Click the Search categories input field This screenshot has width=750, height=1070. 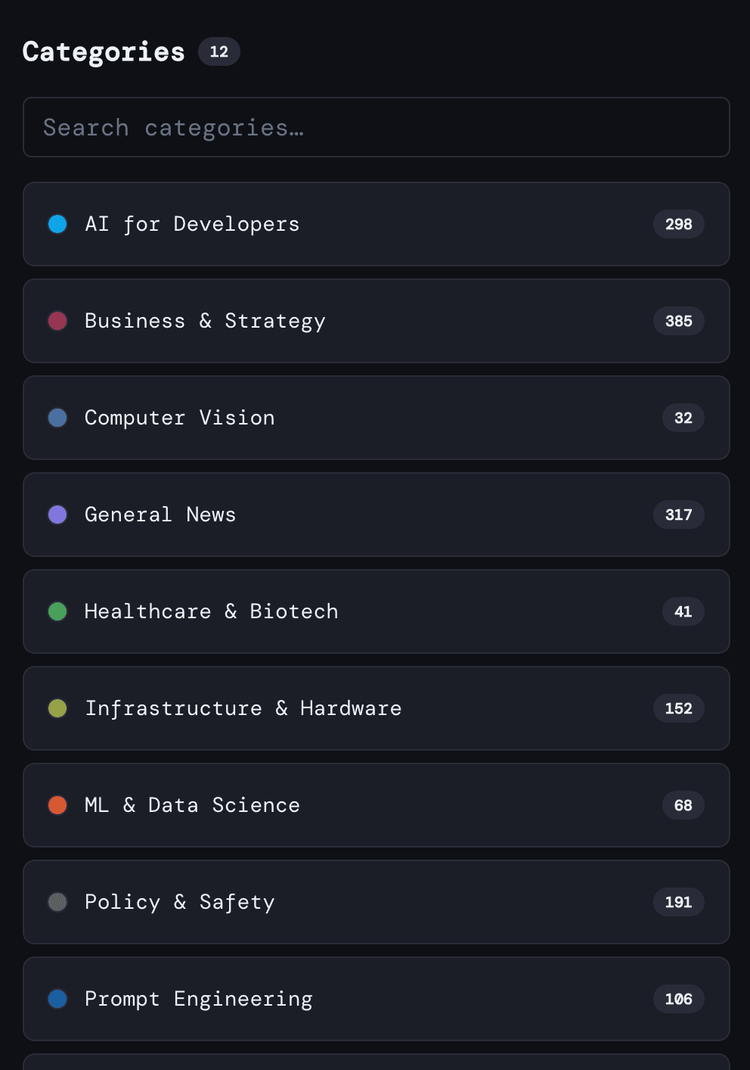tap(376, 127)
